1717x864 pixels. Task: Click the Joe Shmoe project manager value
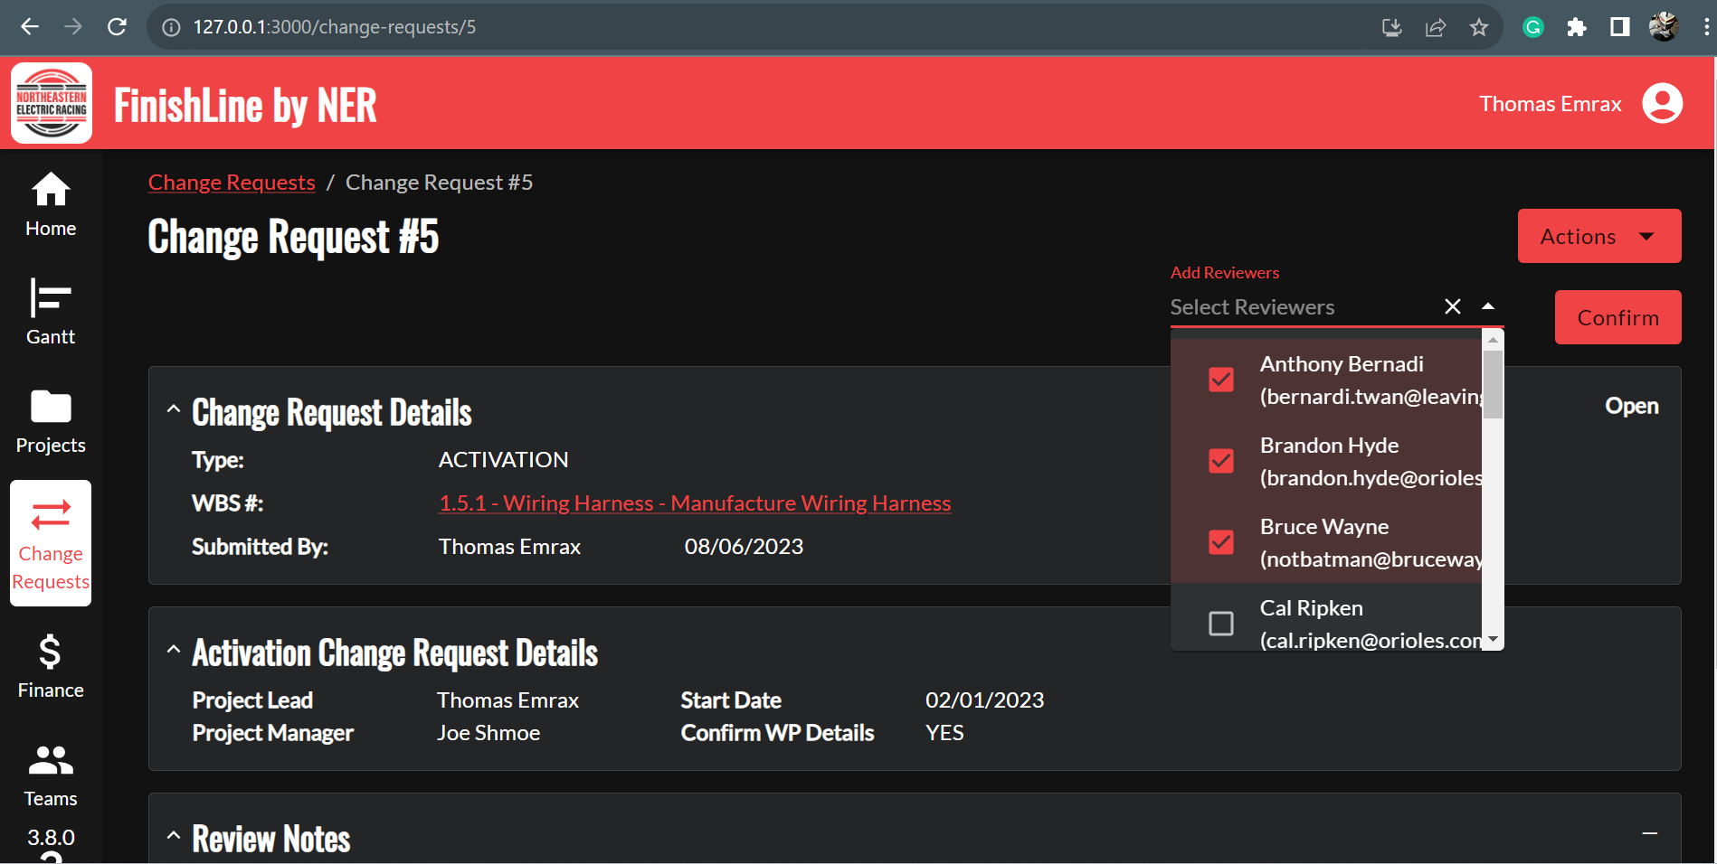pos(489,733)
